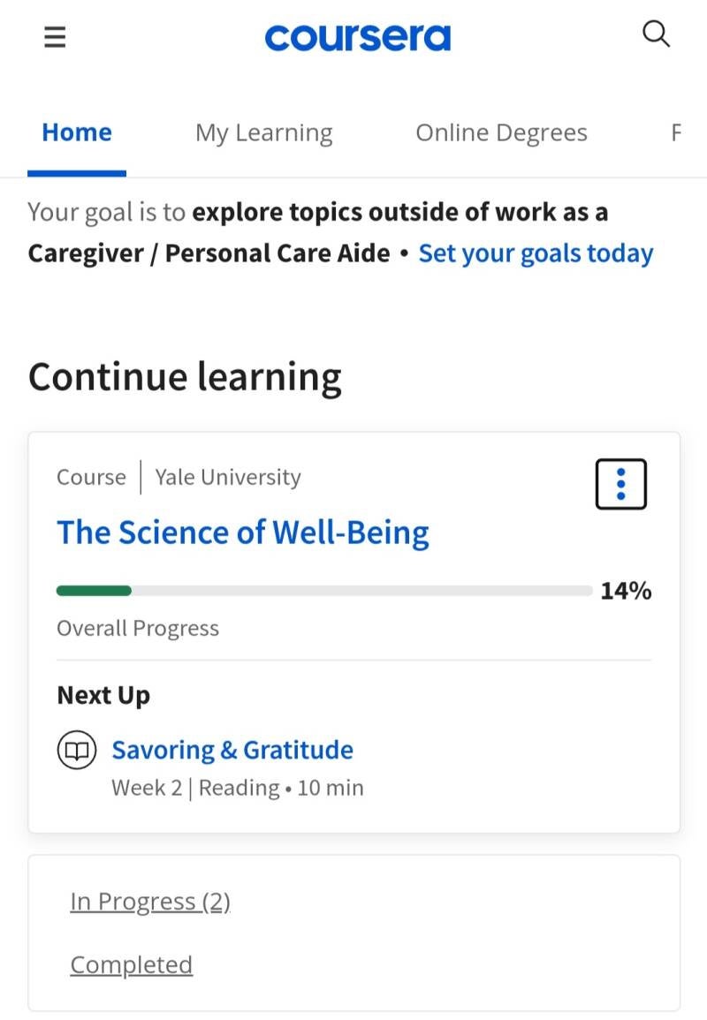Show In Progress (2) courses
Image resolution: width=707 pixels, height=1020 pixels.
(x=150, y=901)
